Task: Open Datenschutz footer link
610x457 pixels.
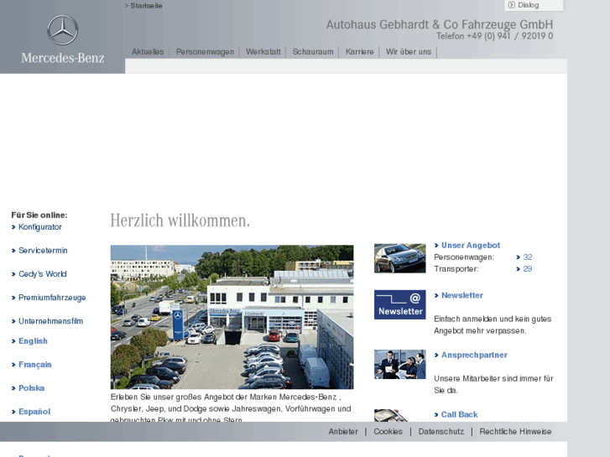Action: (x=441, y=432)
